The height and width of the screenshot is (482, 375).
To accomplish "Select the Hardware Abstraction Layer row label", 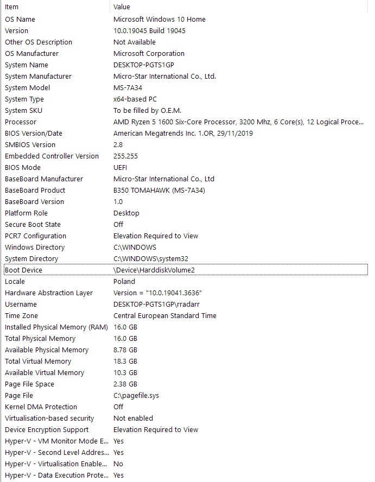I will pyautogui.click(x=49, y=293).
